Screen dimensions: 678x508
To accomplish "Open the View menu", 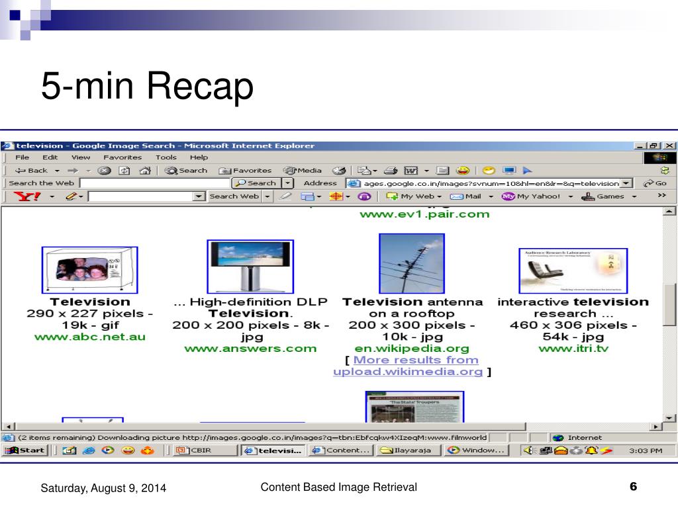I will (x=80, y=157).
